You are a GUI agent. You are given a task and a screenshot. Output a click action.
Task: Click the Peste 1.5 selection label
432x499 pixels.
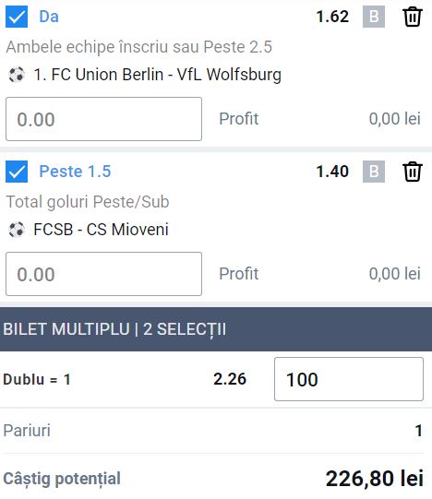coord(75,172)
